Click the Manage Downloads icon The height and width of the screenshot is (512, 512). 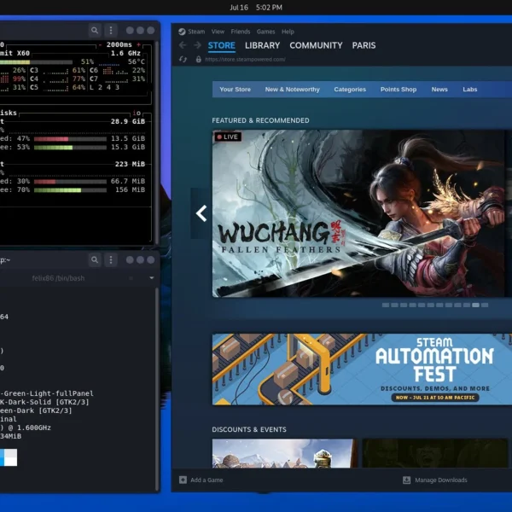pyautogui.click(x=406, y=480)
